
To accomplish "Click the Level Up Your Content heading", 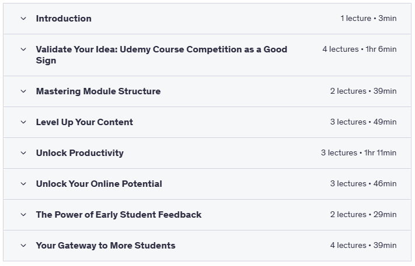I will click(x=84, y=122).
